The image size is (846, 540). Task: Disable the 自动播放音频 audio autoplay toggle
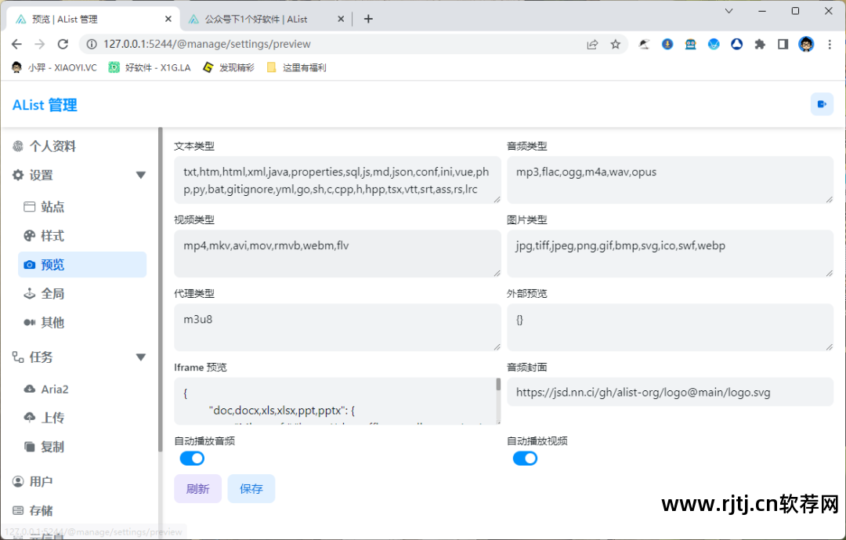(192, 458)
